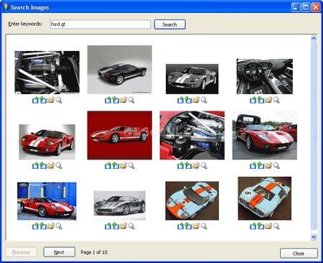
Task: Click up-arrow icon under black-and-white engine photo
Action: pyautogui.click(x=35, y=100)
